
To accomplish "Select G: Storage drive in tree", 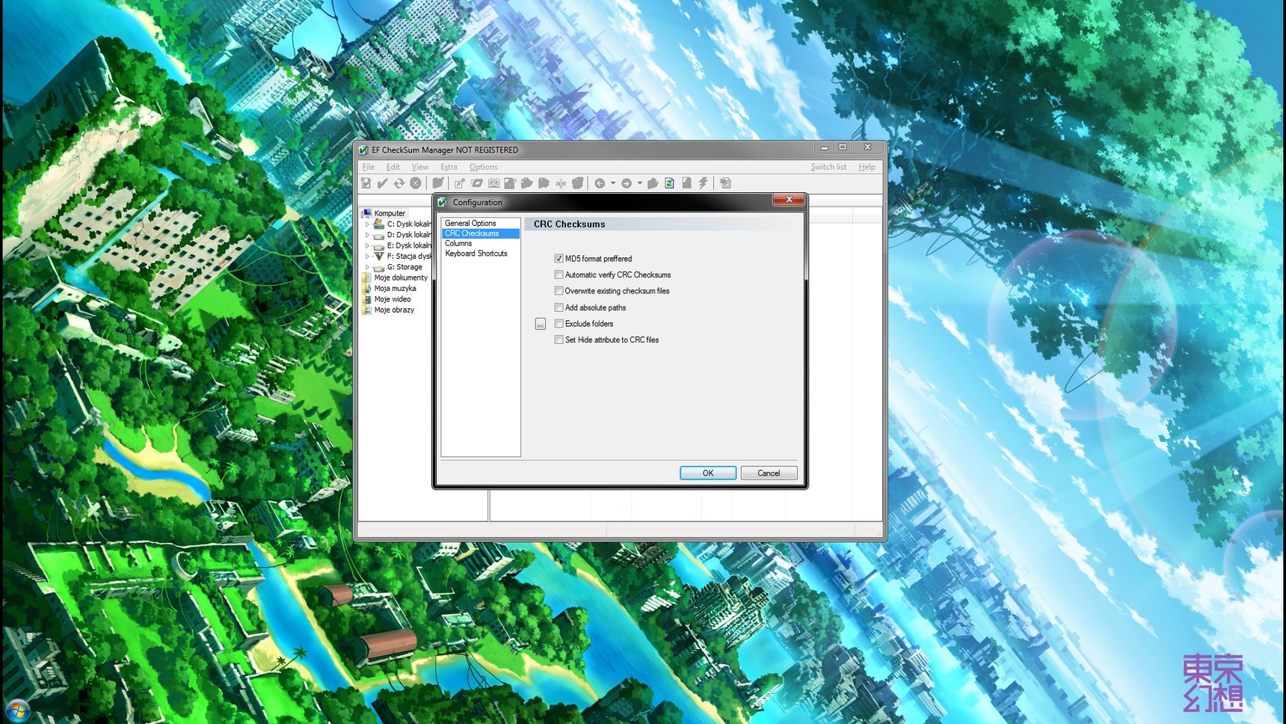I will pyautogui.click(x=404, y=267).
